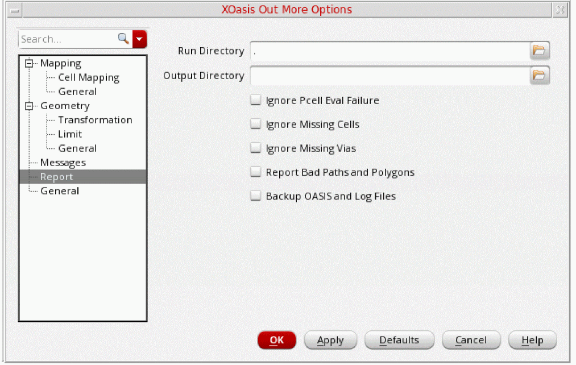Open the red search options dropdown arrow
Viewport: 576px width, 365px height.
click(x=139, y=39)
